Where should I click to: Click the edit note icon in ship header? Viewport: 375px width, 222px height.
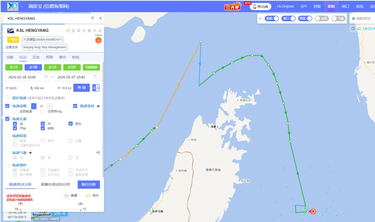(x=73, y=31)
